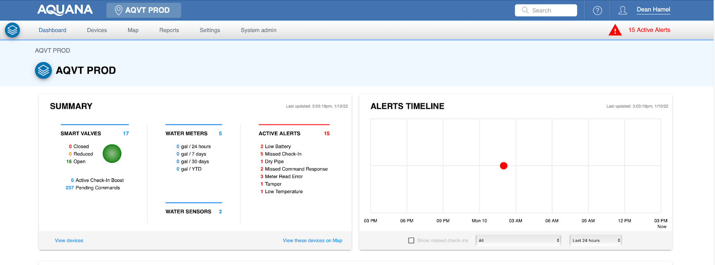Viewport: 715px width, 265px height.
Task: Click the location pin icon beside AQVT PROD
Action: 118,10
